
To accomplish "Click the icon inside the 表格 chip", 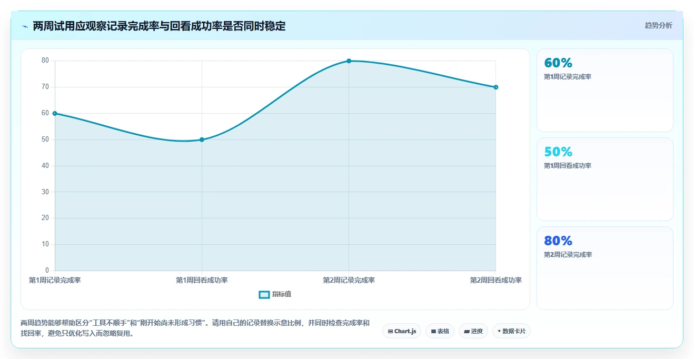I will 433,332.
